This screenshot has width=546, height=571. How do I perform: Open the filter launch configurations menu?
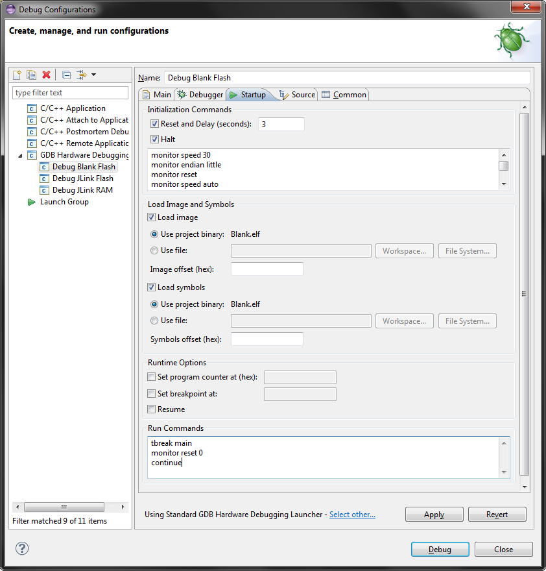(x=82, y=75)
